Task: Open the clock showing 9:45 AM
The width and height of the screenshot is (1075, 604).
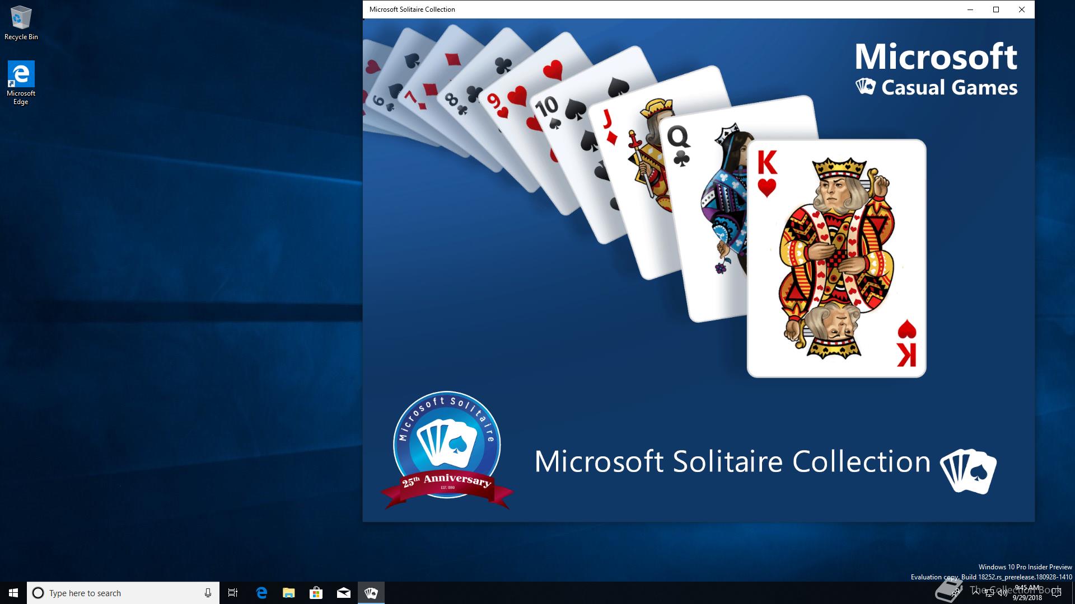Action: coord(1027,593)
